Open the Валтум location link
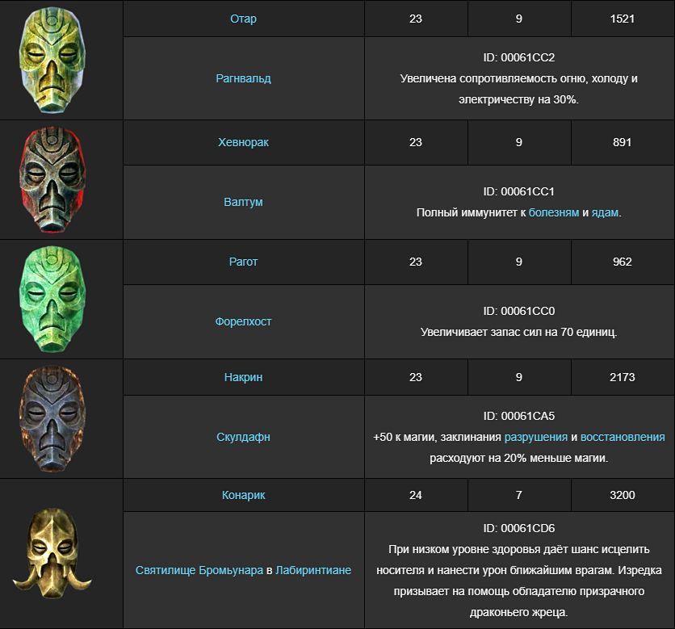675x629 pixels. point(243,202)
